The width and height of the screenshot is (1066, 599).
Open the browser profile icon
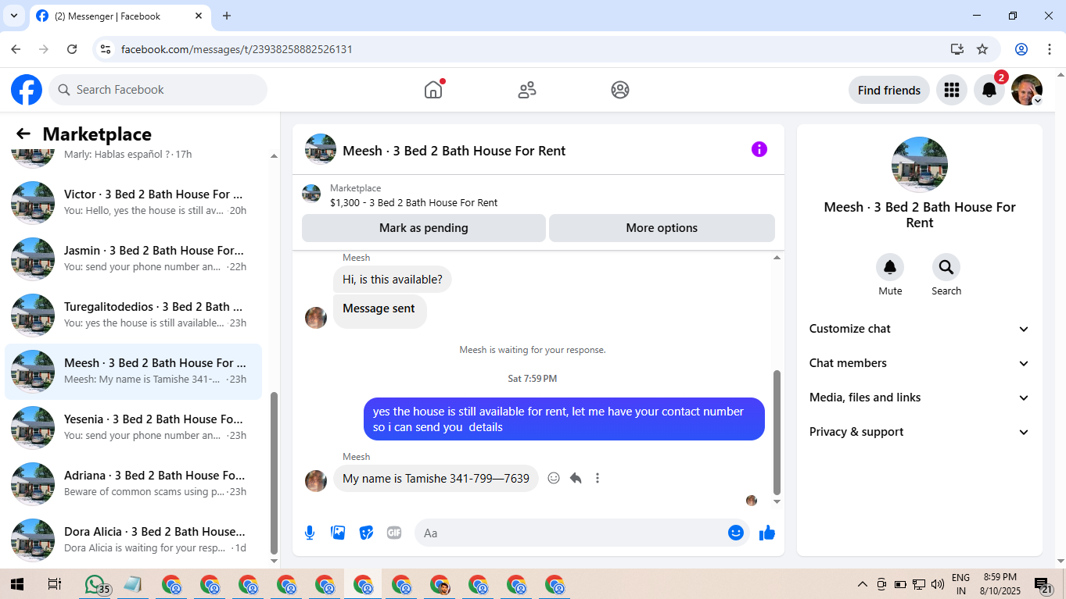(1021, 49)
